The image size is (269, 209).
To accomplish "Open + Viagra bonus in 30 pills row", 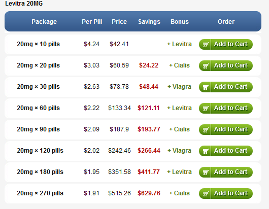I will click(x=179, y=87).
